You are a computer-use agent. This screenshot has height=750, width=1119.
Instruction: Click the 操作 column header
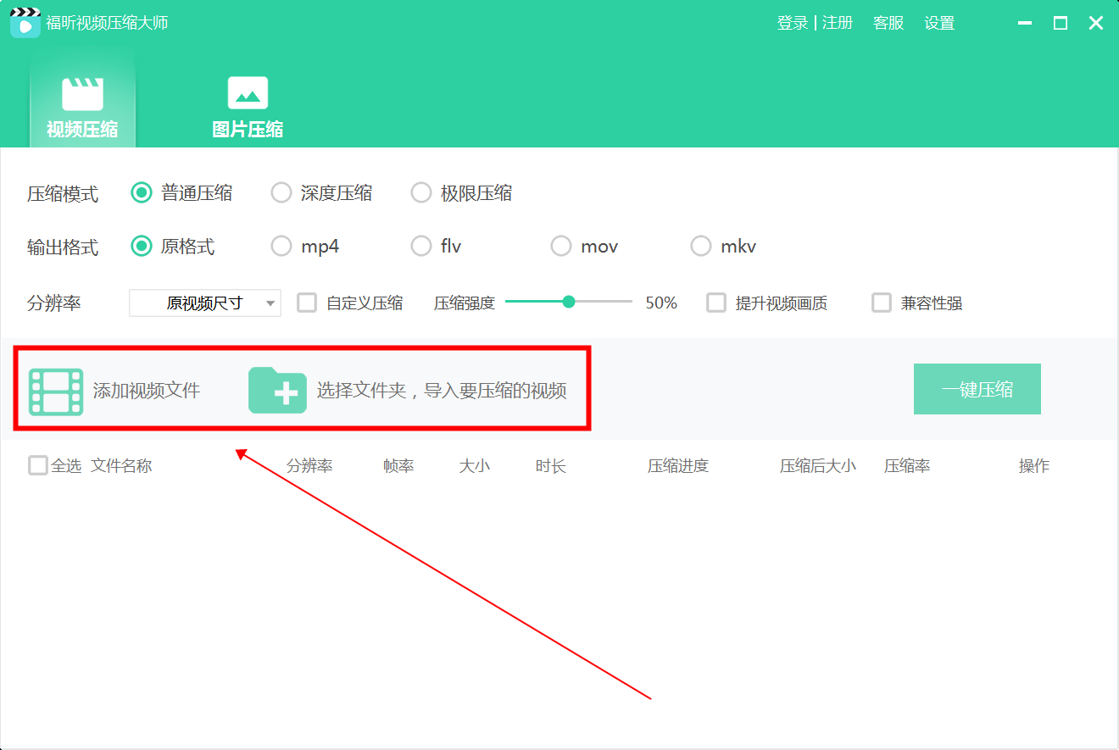click(x=1034, y=465)
